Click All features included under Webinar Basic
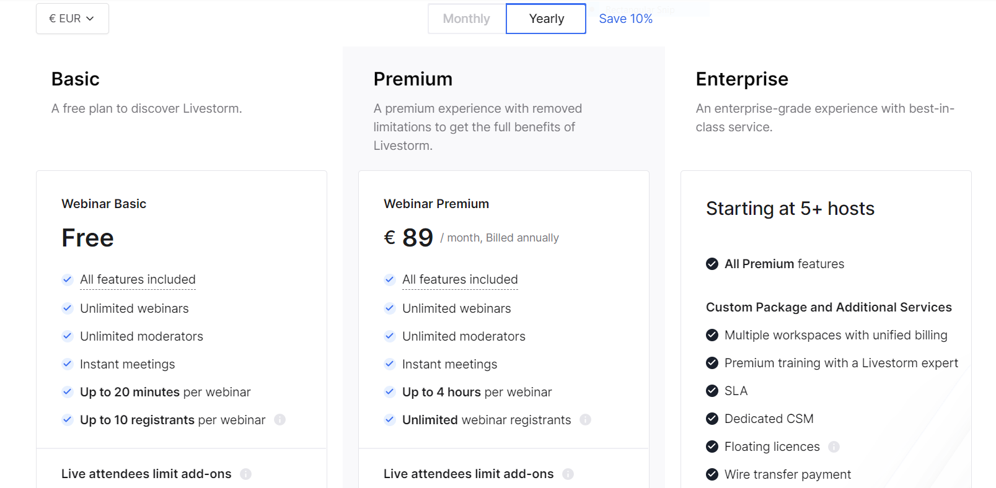The image size is (996, 488). coord(138,279)
